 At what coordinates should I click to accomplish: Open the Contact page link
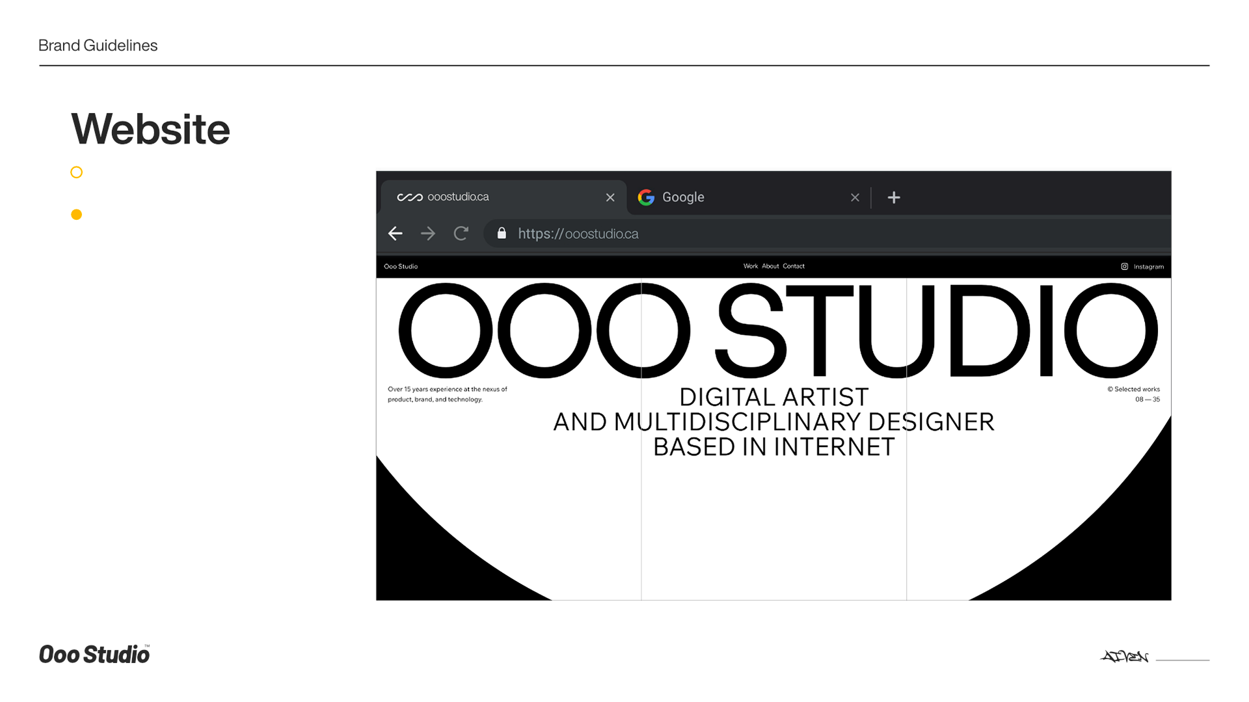(x=794, y=266)
